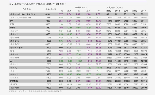Viewport: 155px width, 95px height.
Task: Click the 涨跌幅（%）group header
Action: [x=81, y=8]
